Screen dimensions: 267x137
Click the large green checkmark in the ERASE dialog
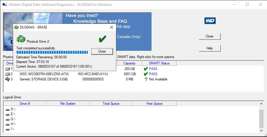tap(102, 39)
